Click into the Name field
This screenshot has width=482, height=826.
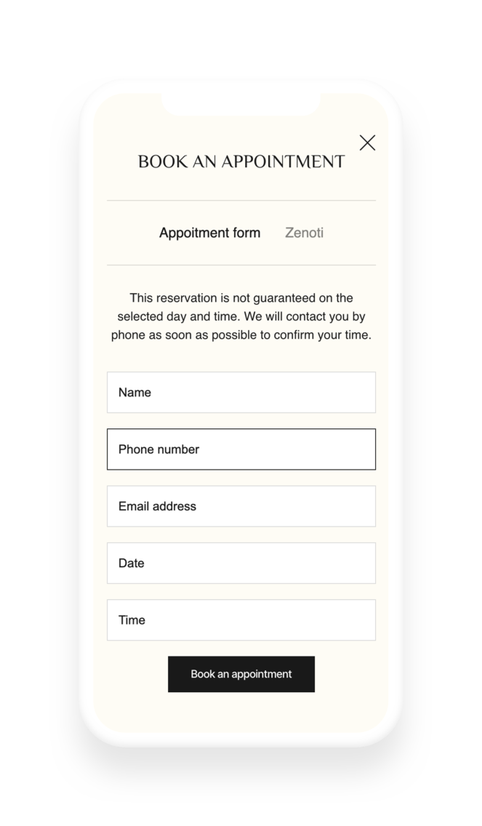241,393
